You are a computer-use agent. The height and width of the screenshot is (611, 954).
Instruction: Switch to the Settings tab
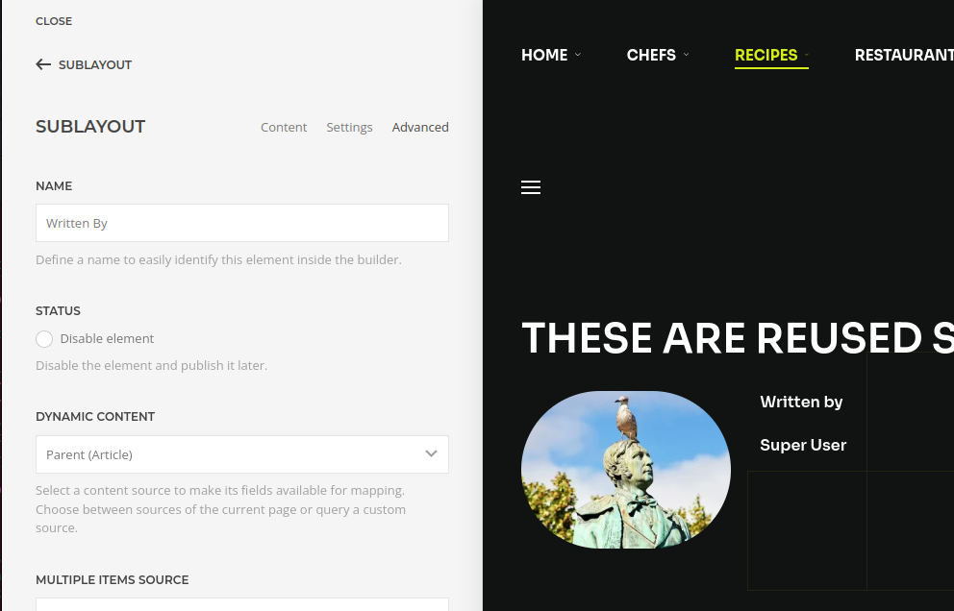349,127
